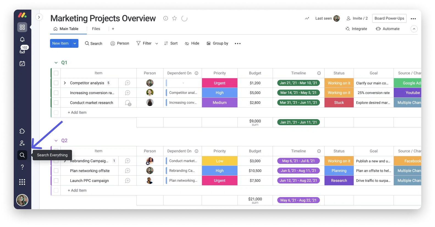Screen dimensions: 435x227
Task: Tick the Plan networking offsite checkbox
Action: click(x=56, y=171)
